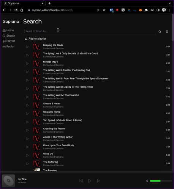Play the song Crossing the Frame
174x189 pixels.
coord(27,130)
